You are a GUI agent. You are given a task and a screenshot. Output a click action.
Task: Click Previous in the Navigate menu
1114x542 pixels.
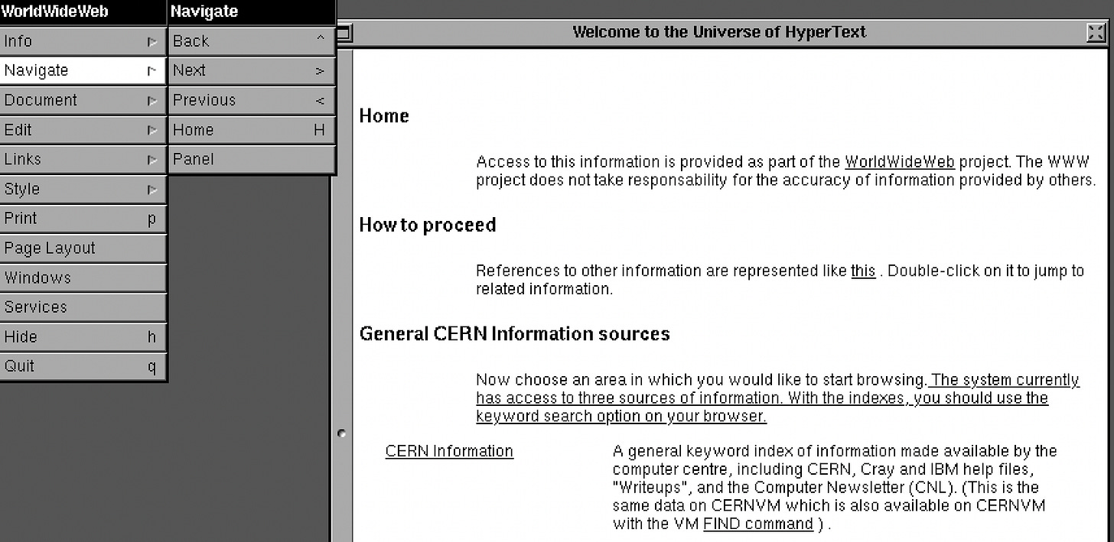click(x=252, y=100)
